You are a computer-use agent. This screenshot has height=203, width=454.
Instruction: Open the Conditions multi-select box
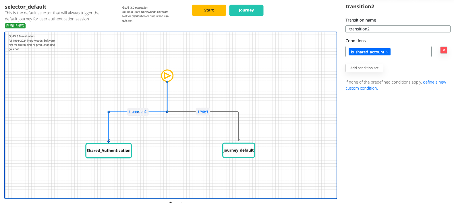tap(411, 52)
